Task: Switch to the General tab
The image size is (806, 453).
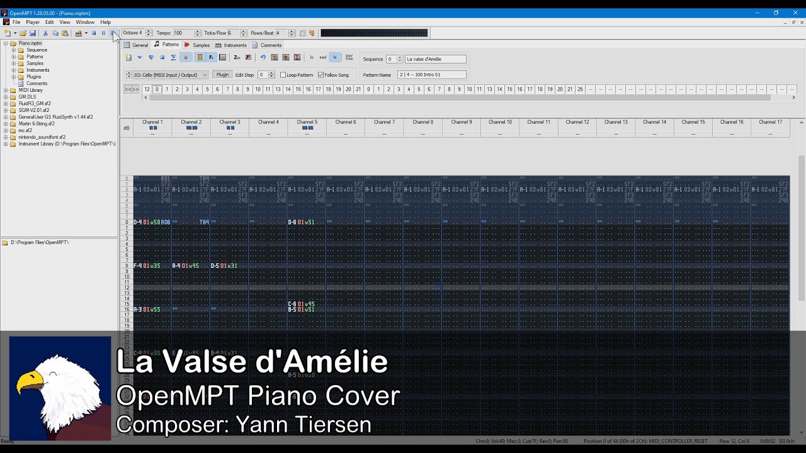Action: click(136, 45)
